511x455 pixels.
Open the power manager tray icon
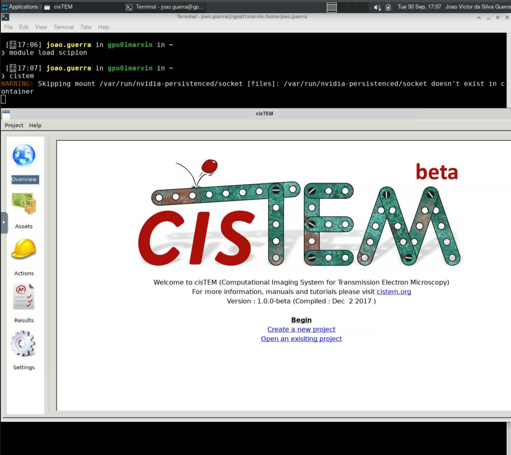388,7
